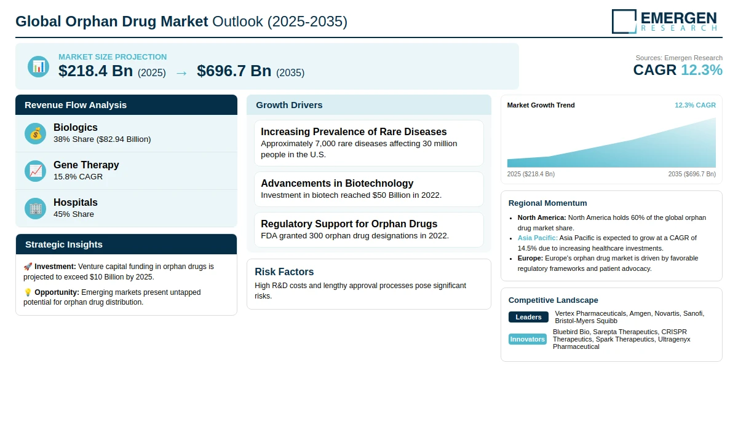The height and width of the screenshot is (430, 738).
Task: Open the Increasing Prevalence of Rare Diseases card
Action: click(368, 143)
